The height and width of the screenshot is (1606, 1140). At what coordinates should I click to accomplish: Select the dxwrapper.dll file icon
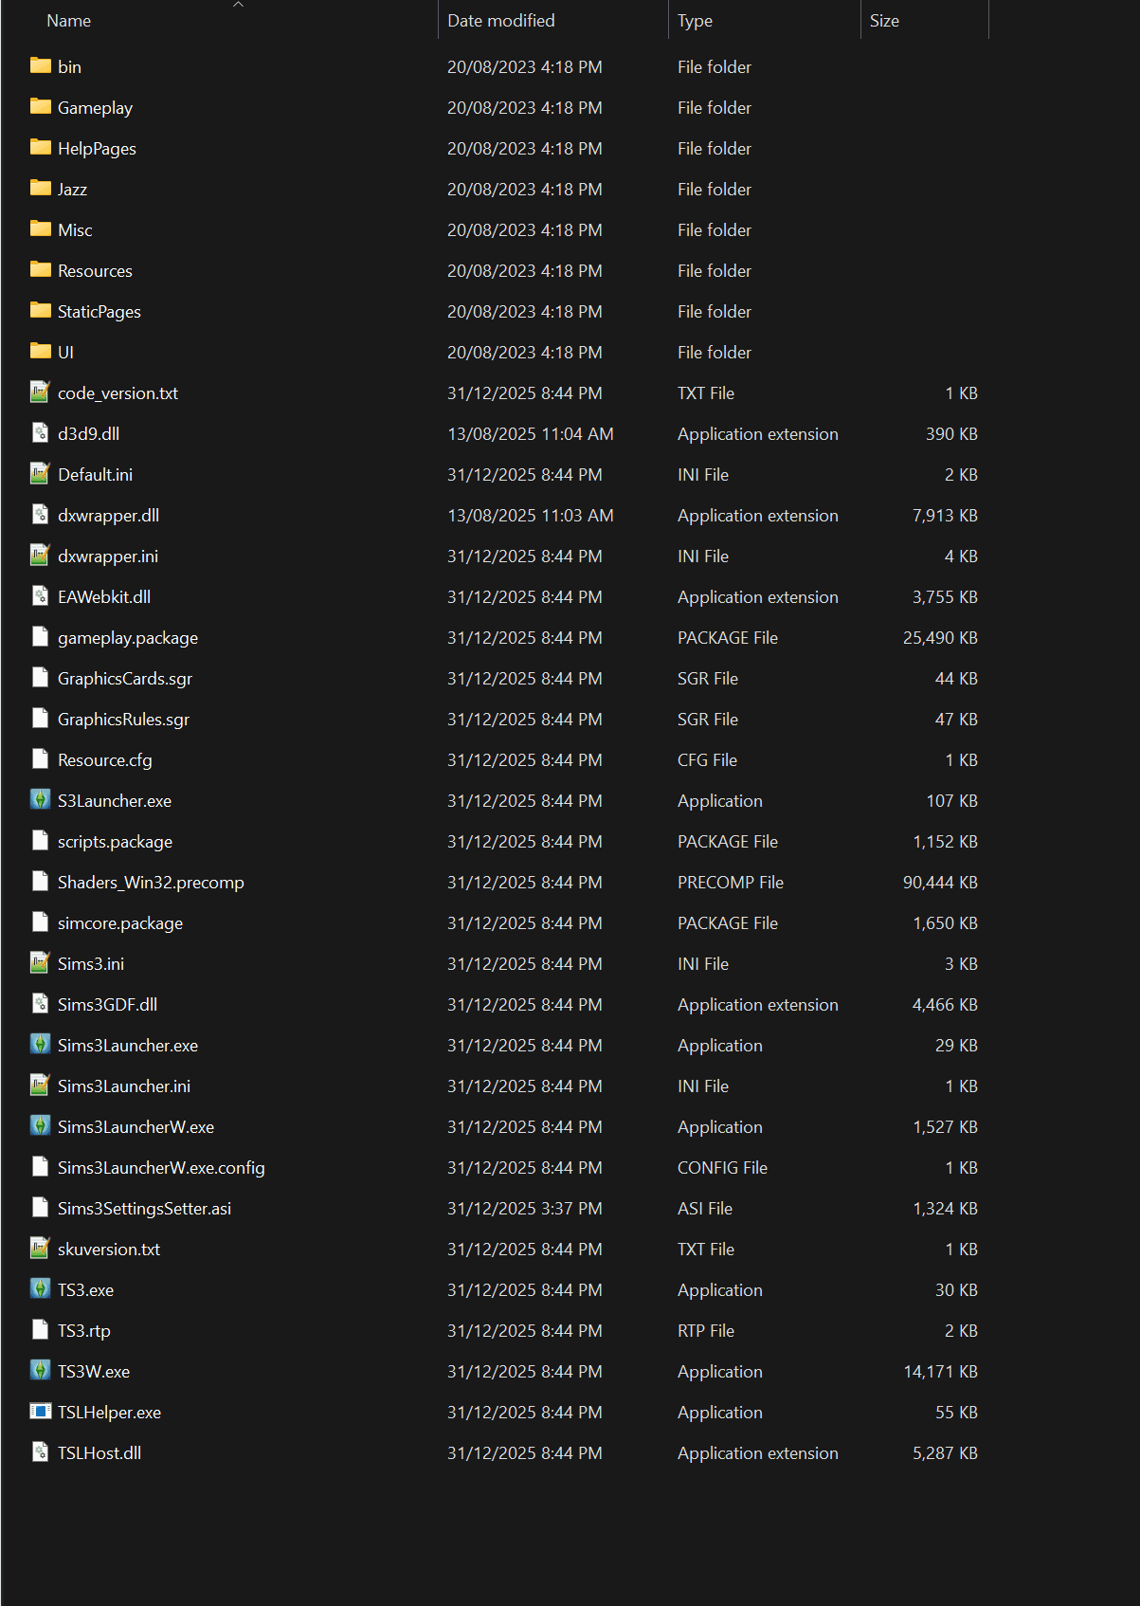(x=40, y=514)
